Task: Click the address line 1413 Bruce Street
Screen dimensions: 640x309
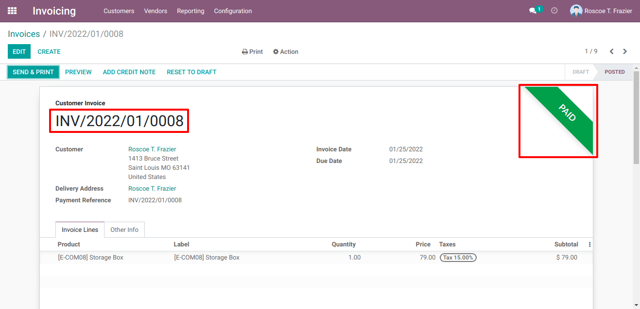Action: tap(154, 159)
